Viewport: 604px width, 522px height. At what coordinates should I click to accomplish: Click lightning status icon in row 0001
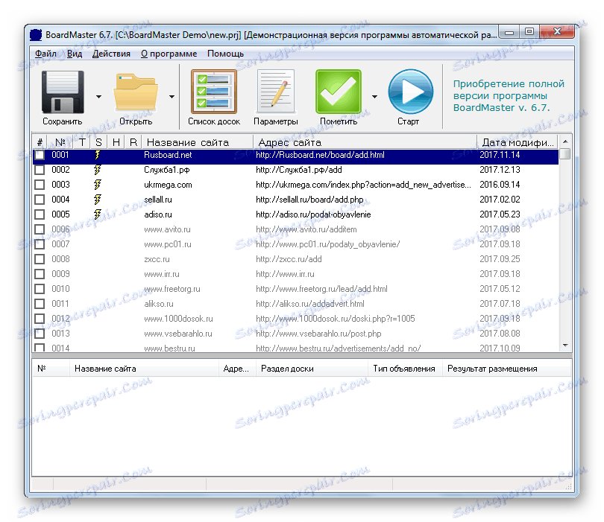(98, 155)
